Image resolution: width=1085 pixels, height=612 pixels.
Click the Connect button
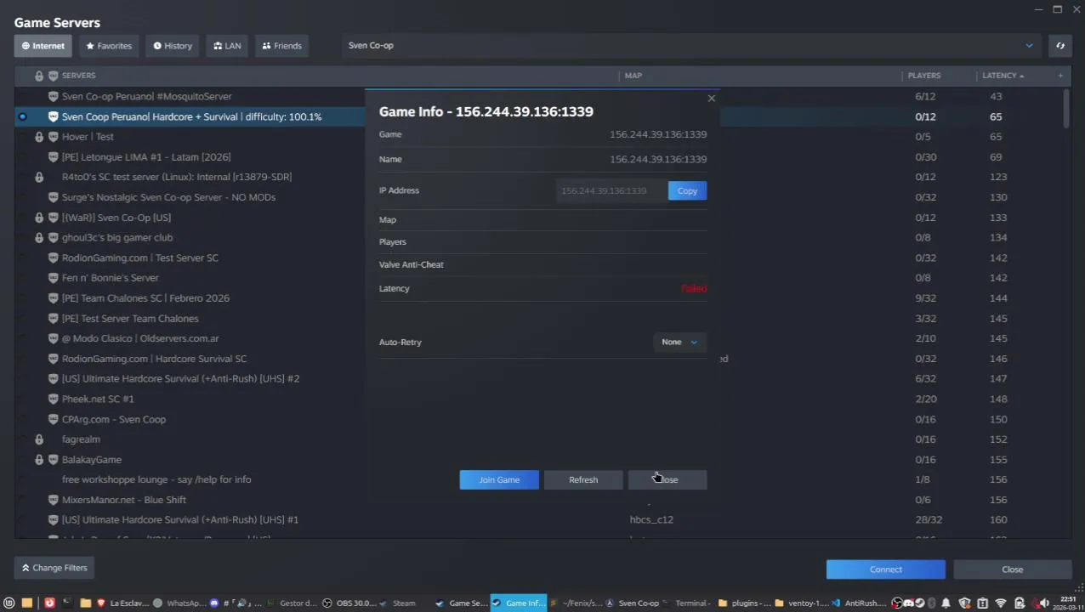coord(885,569)
